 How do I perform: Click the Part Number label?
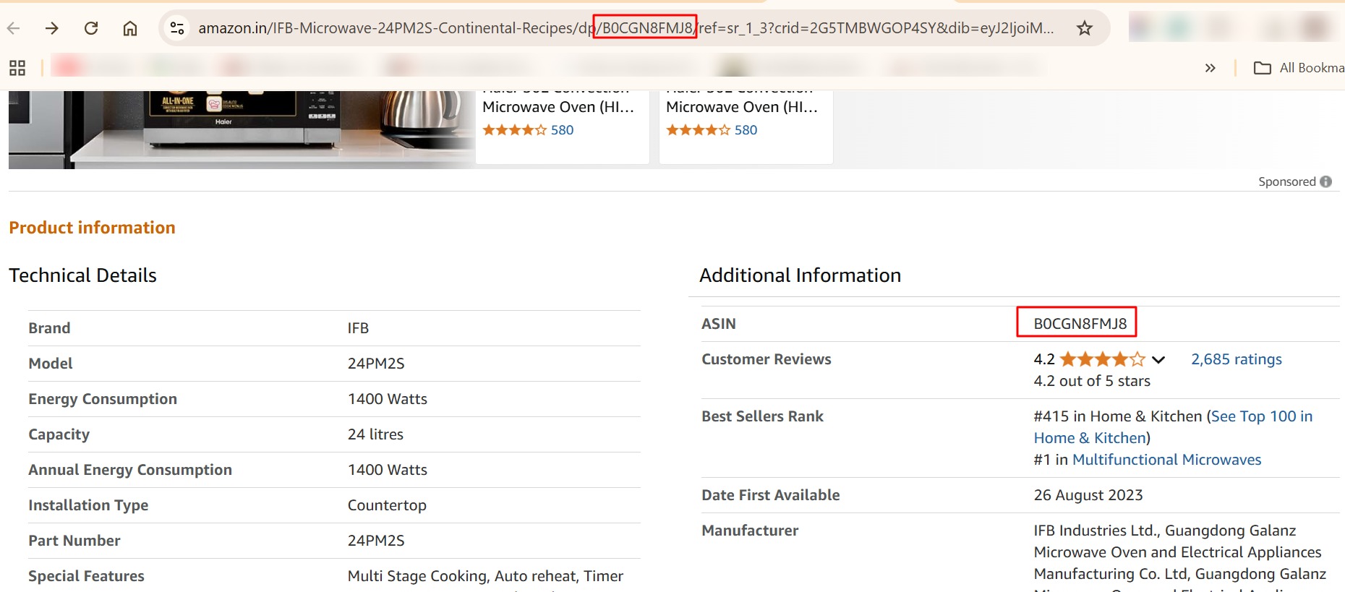(74, 541)
